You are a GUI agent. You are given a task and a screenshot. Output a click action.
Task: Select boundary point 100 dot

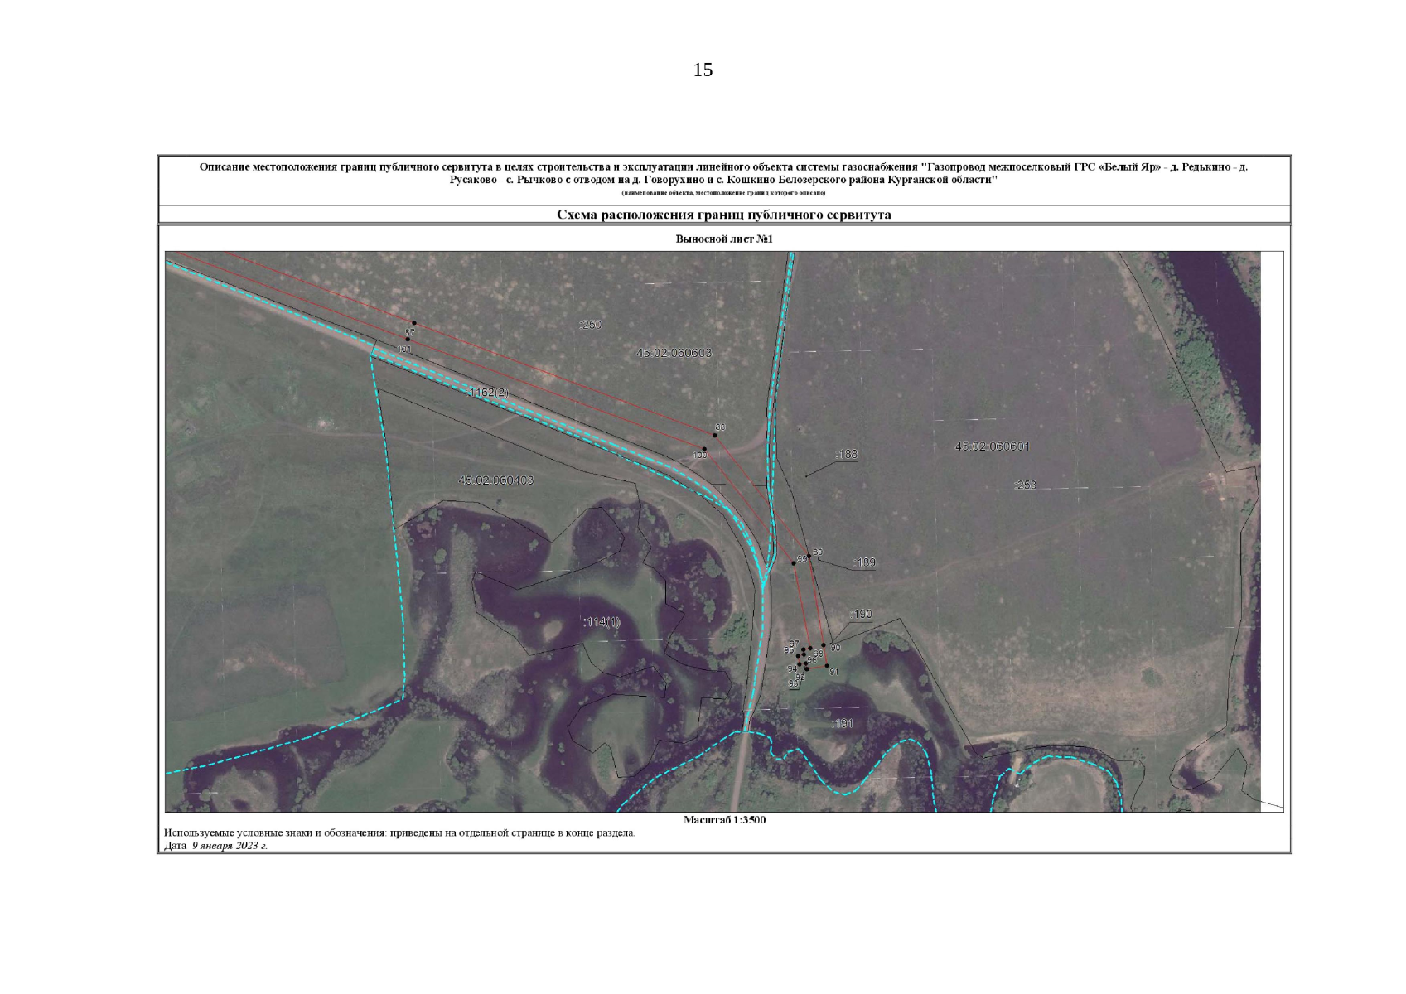[x=704, y=449]
